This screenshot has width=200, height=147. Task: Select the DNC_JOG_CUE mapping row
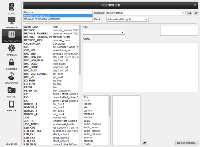(51, 57)
